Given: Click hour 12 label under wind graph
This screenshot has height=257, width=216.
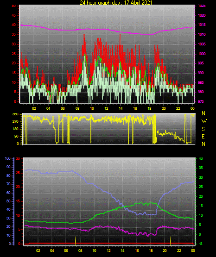Looking at the screenshot, I should point(106,108).
